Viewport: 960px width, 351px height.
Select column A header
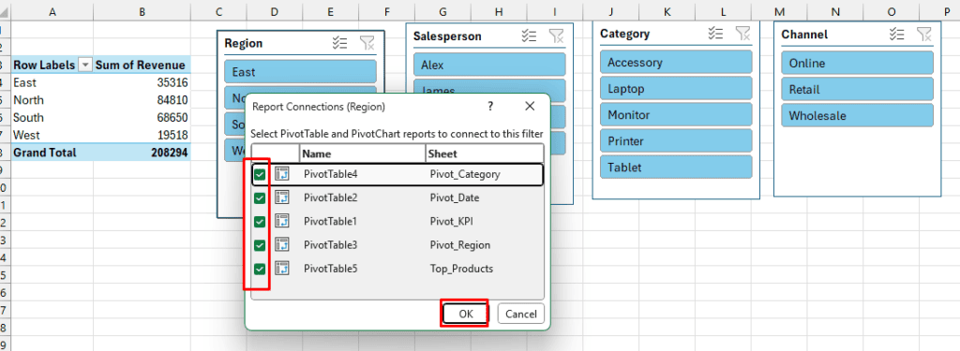tap(52, 11)
